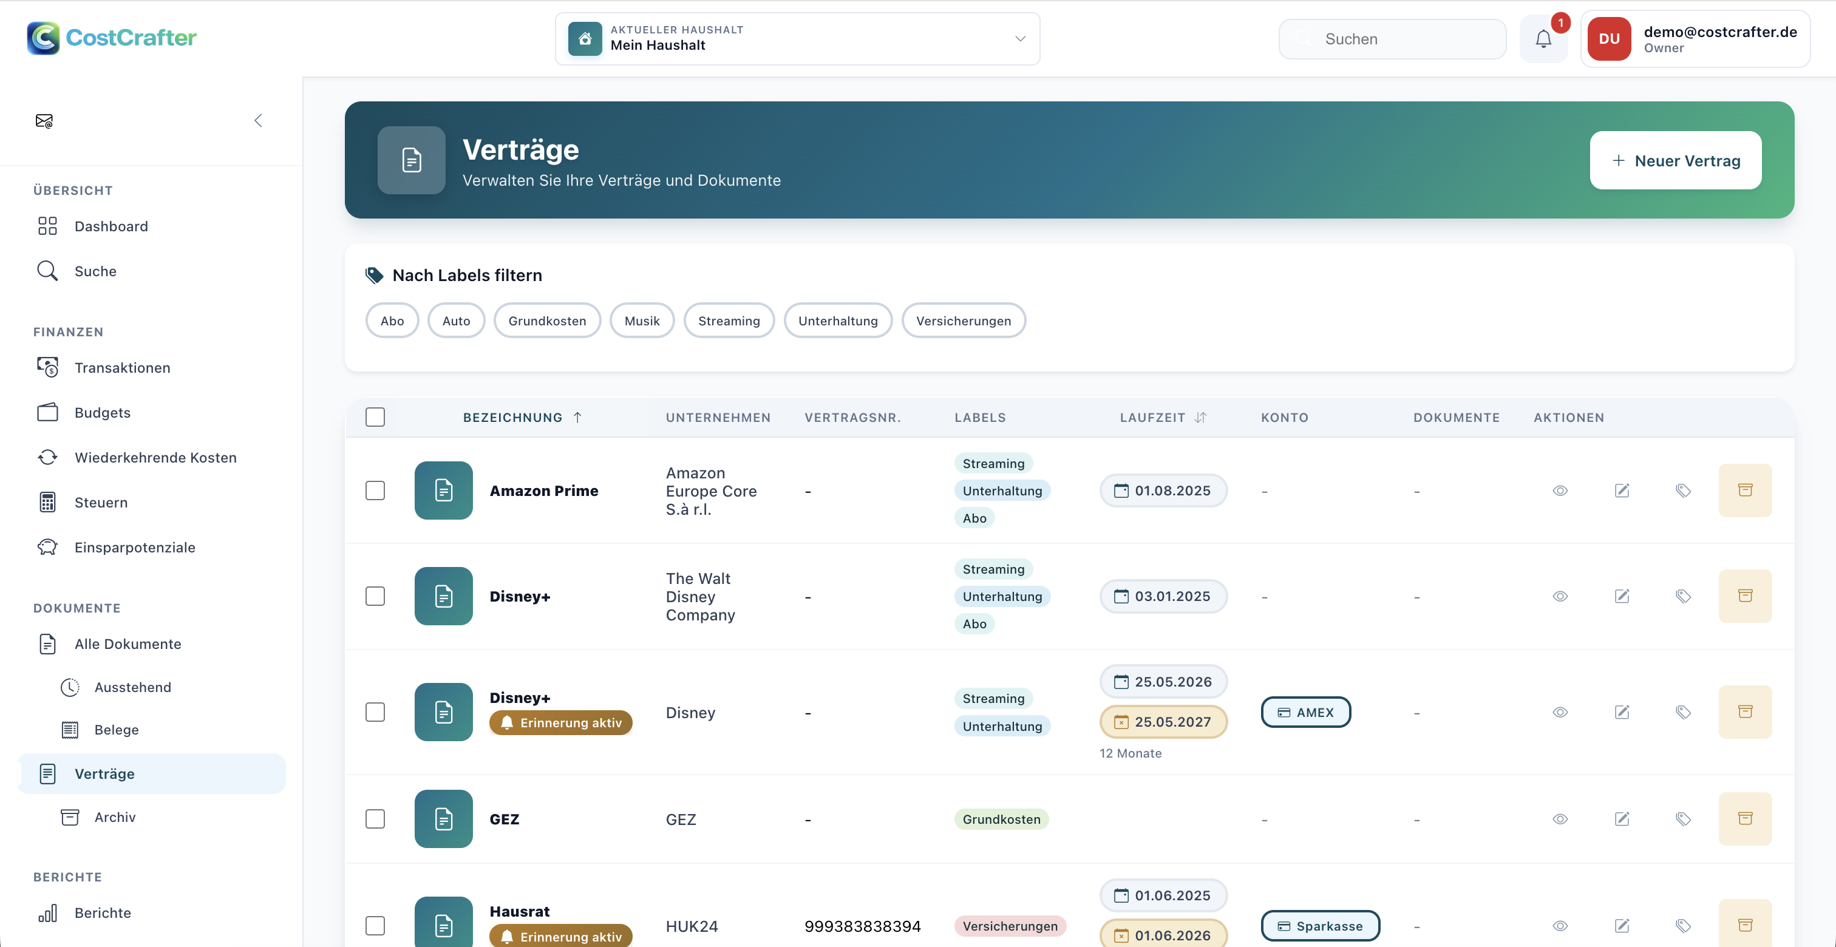View the GEZ contract
The width and height of the screenshot is (1836, 947).
coord(1560,820)
